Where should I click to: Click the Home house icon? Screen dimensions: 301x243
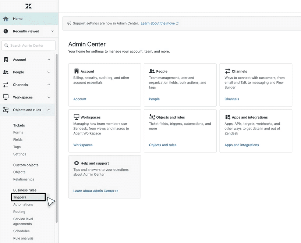[x=6, y=19]
